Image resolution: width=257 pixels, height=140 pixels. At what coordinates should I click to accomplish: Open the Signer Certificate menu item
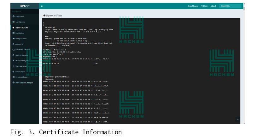point(25,27)
